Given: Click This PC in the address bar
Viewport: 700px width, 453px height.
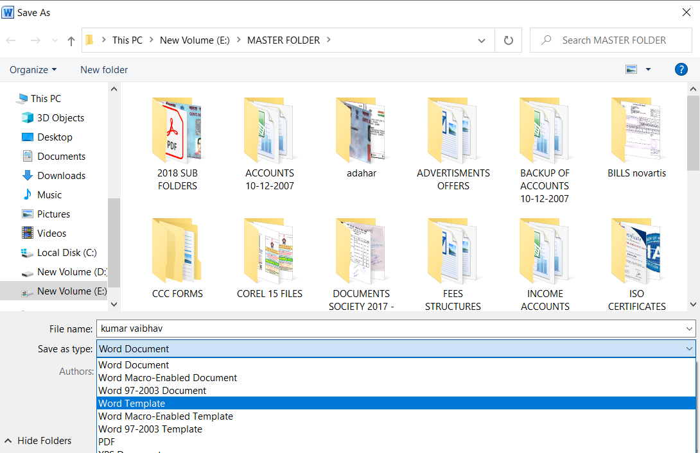Looking at the screenshot, I should [x=127, y=40].
